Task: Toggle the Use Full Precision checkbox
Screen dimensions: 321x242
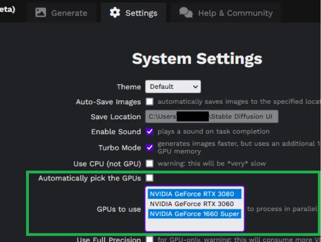Action: point(150,239)
